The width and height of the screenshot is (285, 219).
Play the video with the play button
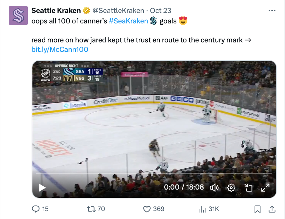point(42,188)
